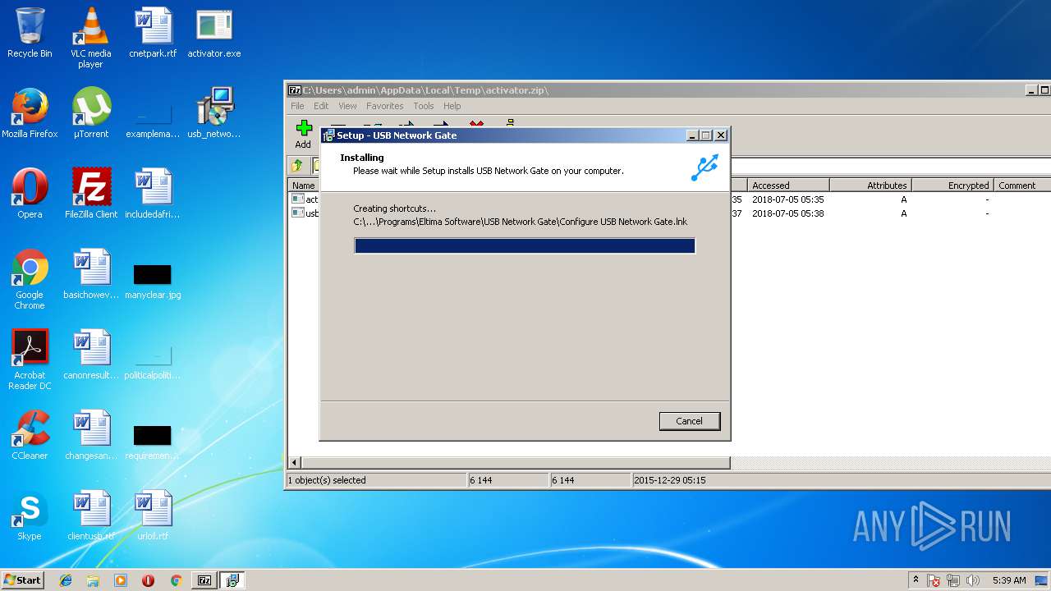Open the 7-Zip Favorites menu
This screenshot has height=591, width=1051.
[385, 106]
